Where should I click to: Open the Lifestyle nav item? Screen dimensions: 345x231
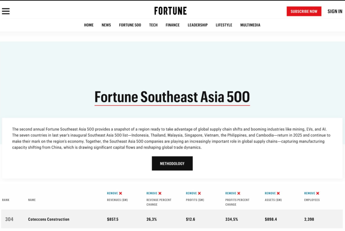click(224, 25)
